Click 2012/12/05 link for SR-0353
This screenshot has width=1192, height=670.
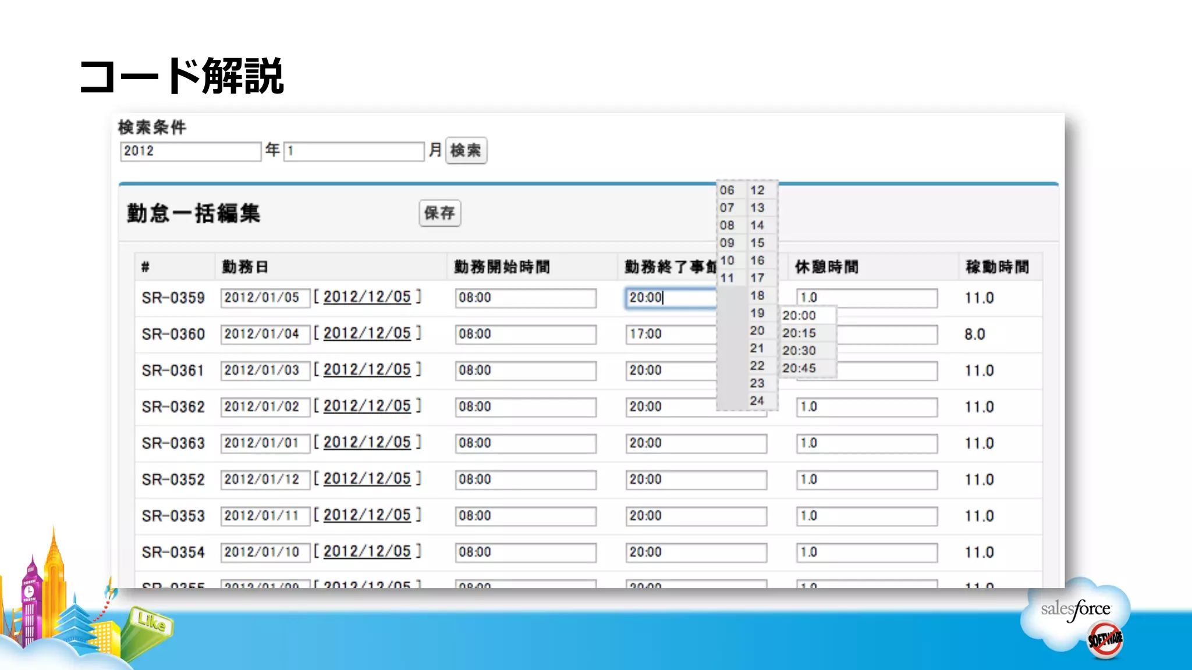click(x=367, y=515)
